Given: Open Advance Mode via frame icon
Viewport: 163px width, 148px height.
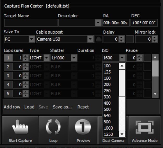Looking at the screenshot, I should point(145,128).
